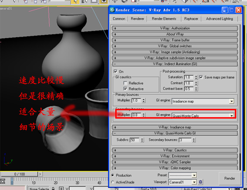Click the Contrast base spinner arrows
247x190 pixels.
(196, 89)
